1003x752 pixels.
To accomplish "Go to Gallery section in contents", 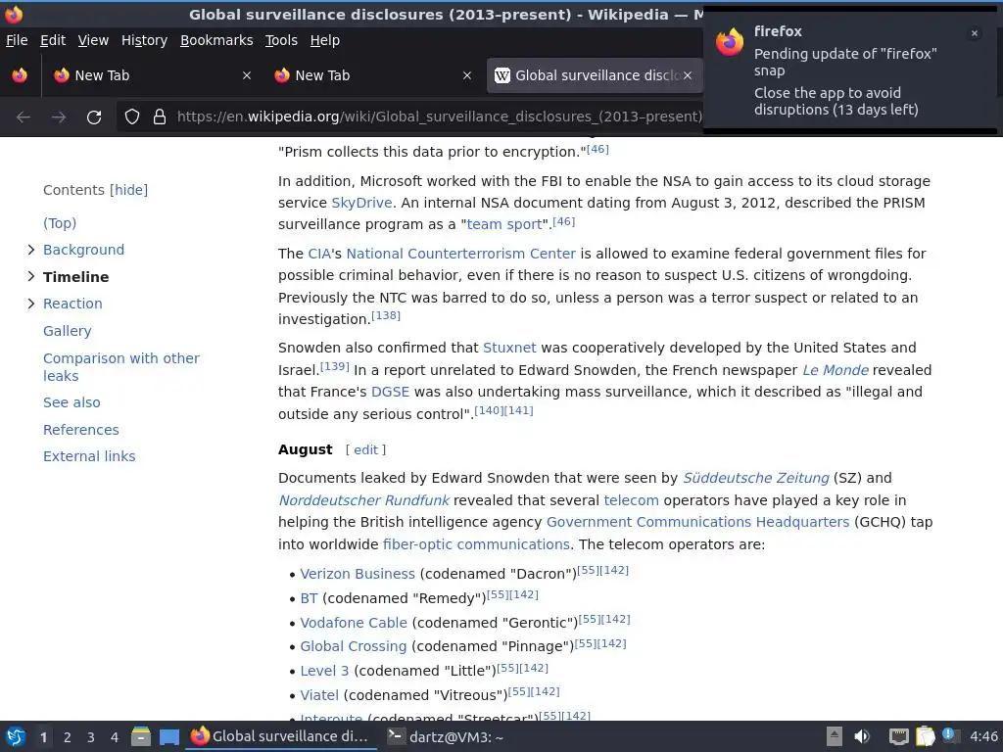I will coord(68,331).
